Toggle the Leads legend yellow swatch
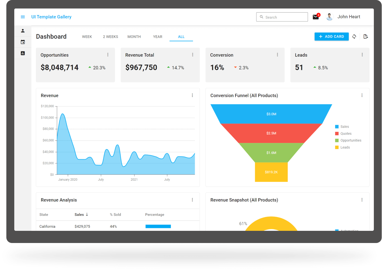The height and width of the screenshot is (270, 386). (x=337, y=147)
